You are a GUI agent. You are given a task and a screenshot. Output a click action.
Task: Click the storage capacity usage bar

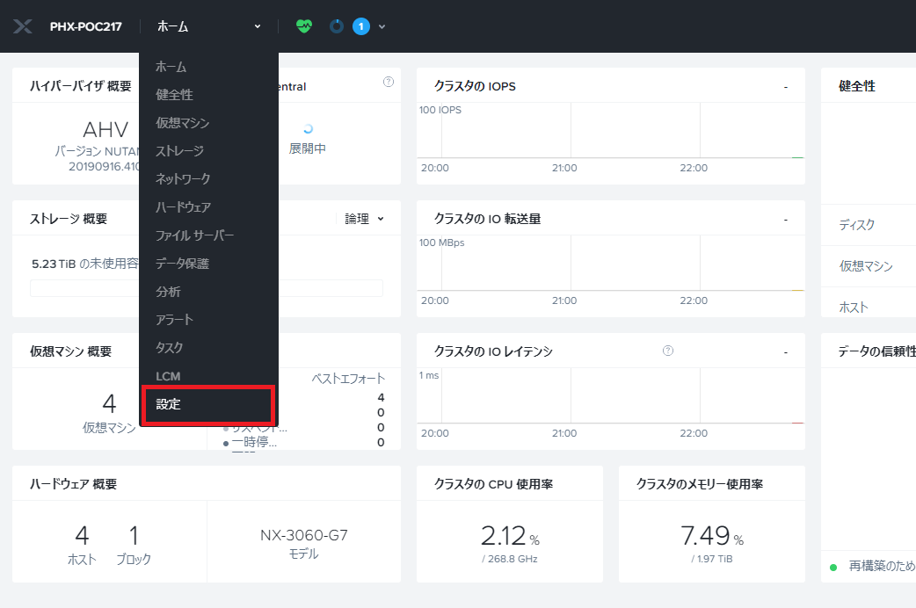[207, 288]
